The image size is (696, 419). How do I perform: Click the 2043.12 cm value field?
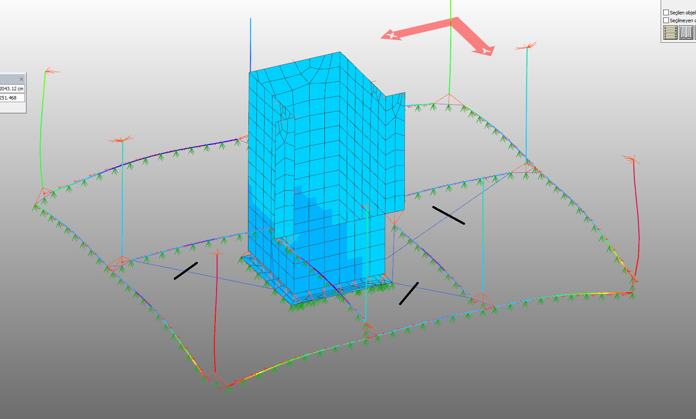pyautogui.click(x=12, y=89)
